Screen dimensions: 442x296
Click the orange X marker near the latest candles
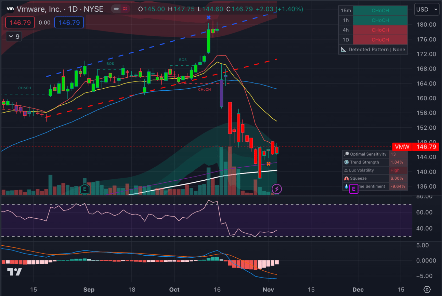[269, 164]
